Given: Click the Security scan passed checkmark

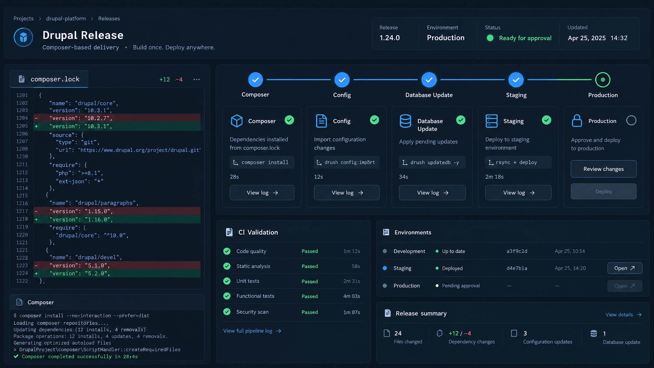Looking at the screenshot, I should click(227, 312).
